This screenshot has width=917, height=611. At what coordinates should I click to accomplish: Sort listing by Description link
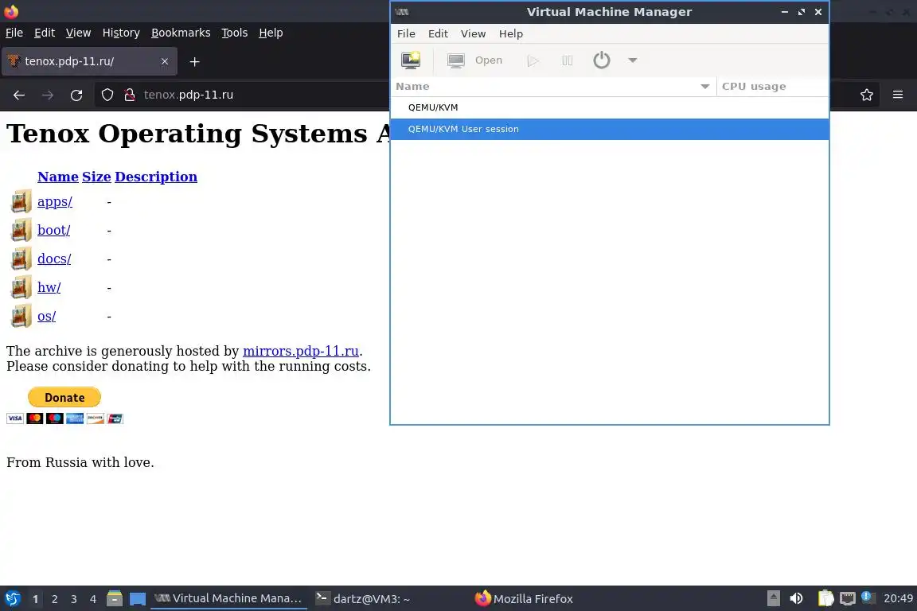156,177
